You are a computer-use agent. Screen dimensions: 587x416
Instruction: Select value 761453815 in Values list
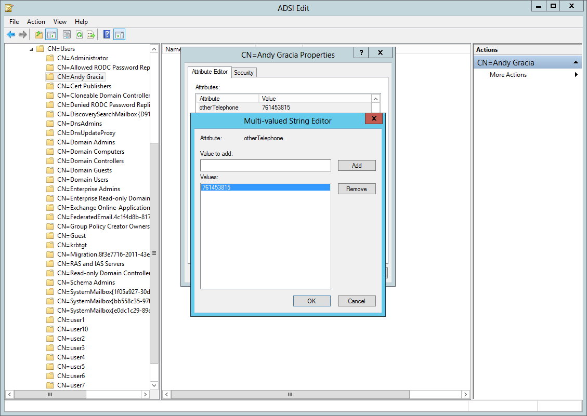[265, 187]
